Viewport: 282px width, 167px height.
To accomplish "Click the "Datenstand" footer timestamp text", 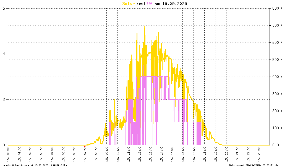I will point(254,165).
